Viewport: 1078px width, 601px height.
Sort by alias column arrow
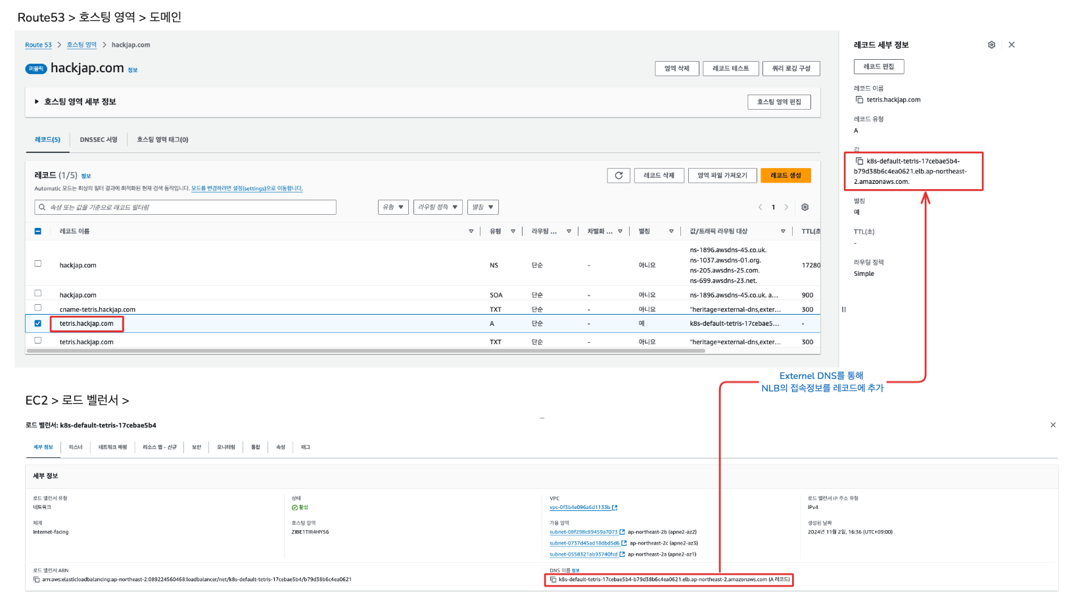point(671,231)
